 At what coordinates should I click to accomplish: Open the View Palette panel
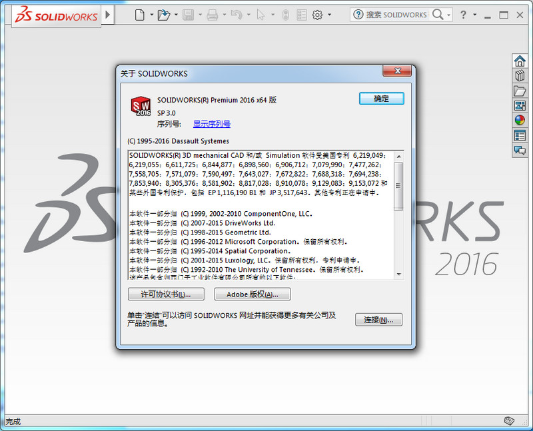point(520,105)
